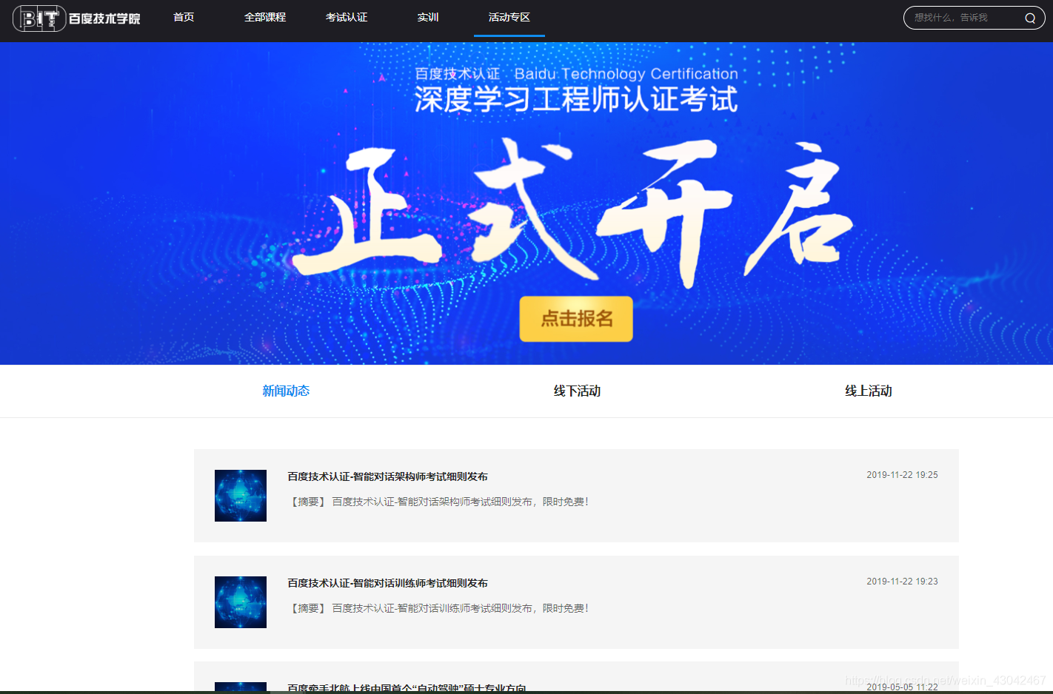Screen dimensions: 1053x694
Task: Click the yellow 点击报名 button
Action: pos(576,319)
